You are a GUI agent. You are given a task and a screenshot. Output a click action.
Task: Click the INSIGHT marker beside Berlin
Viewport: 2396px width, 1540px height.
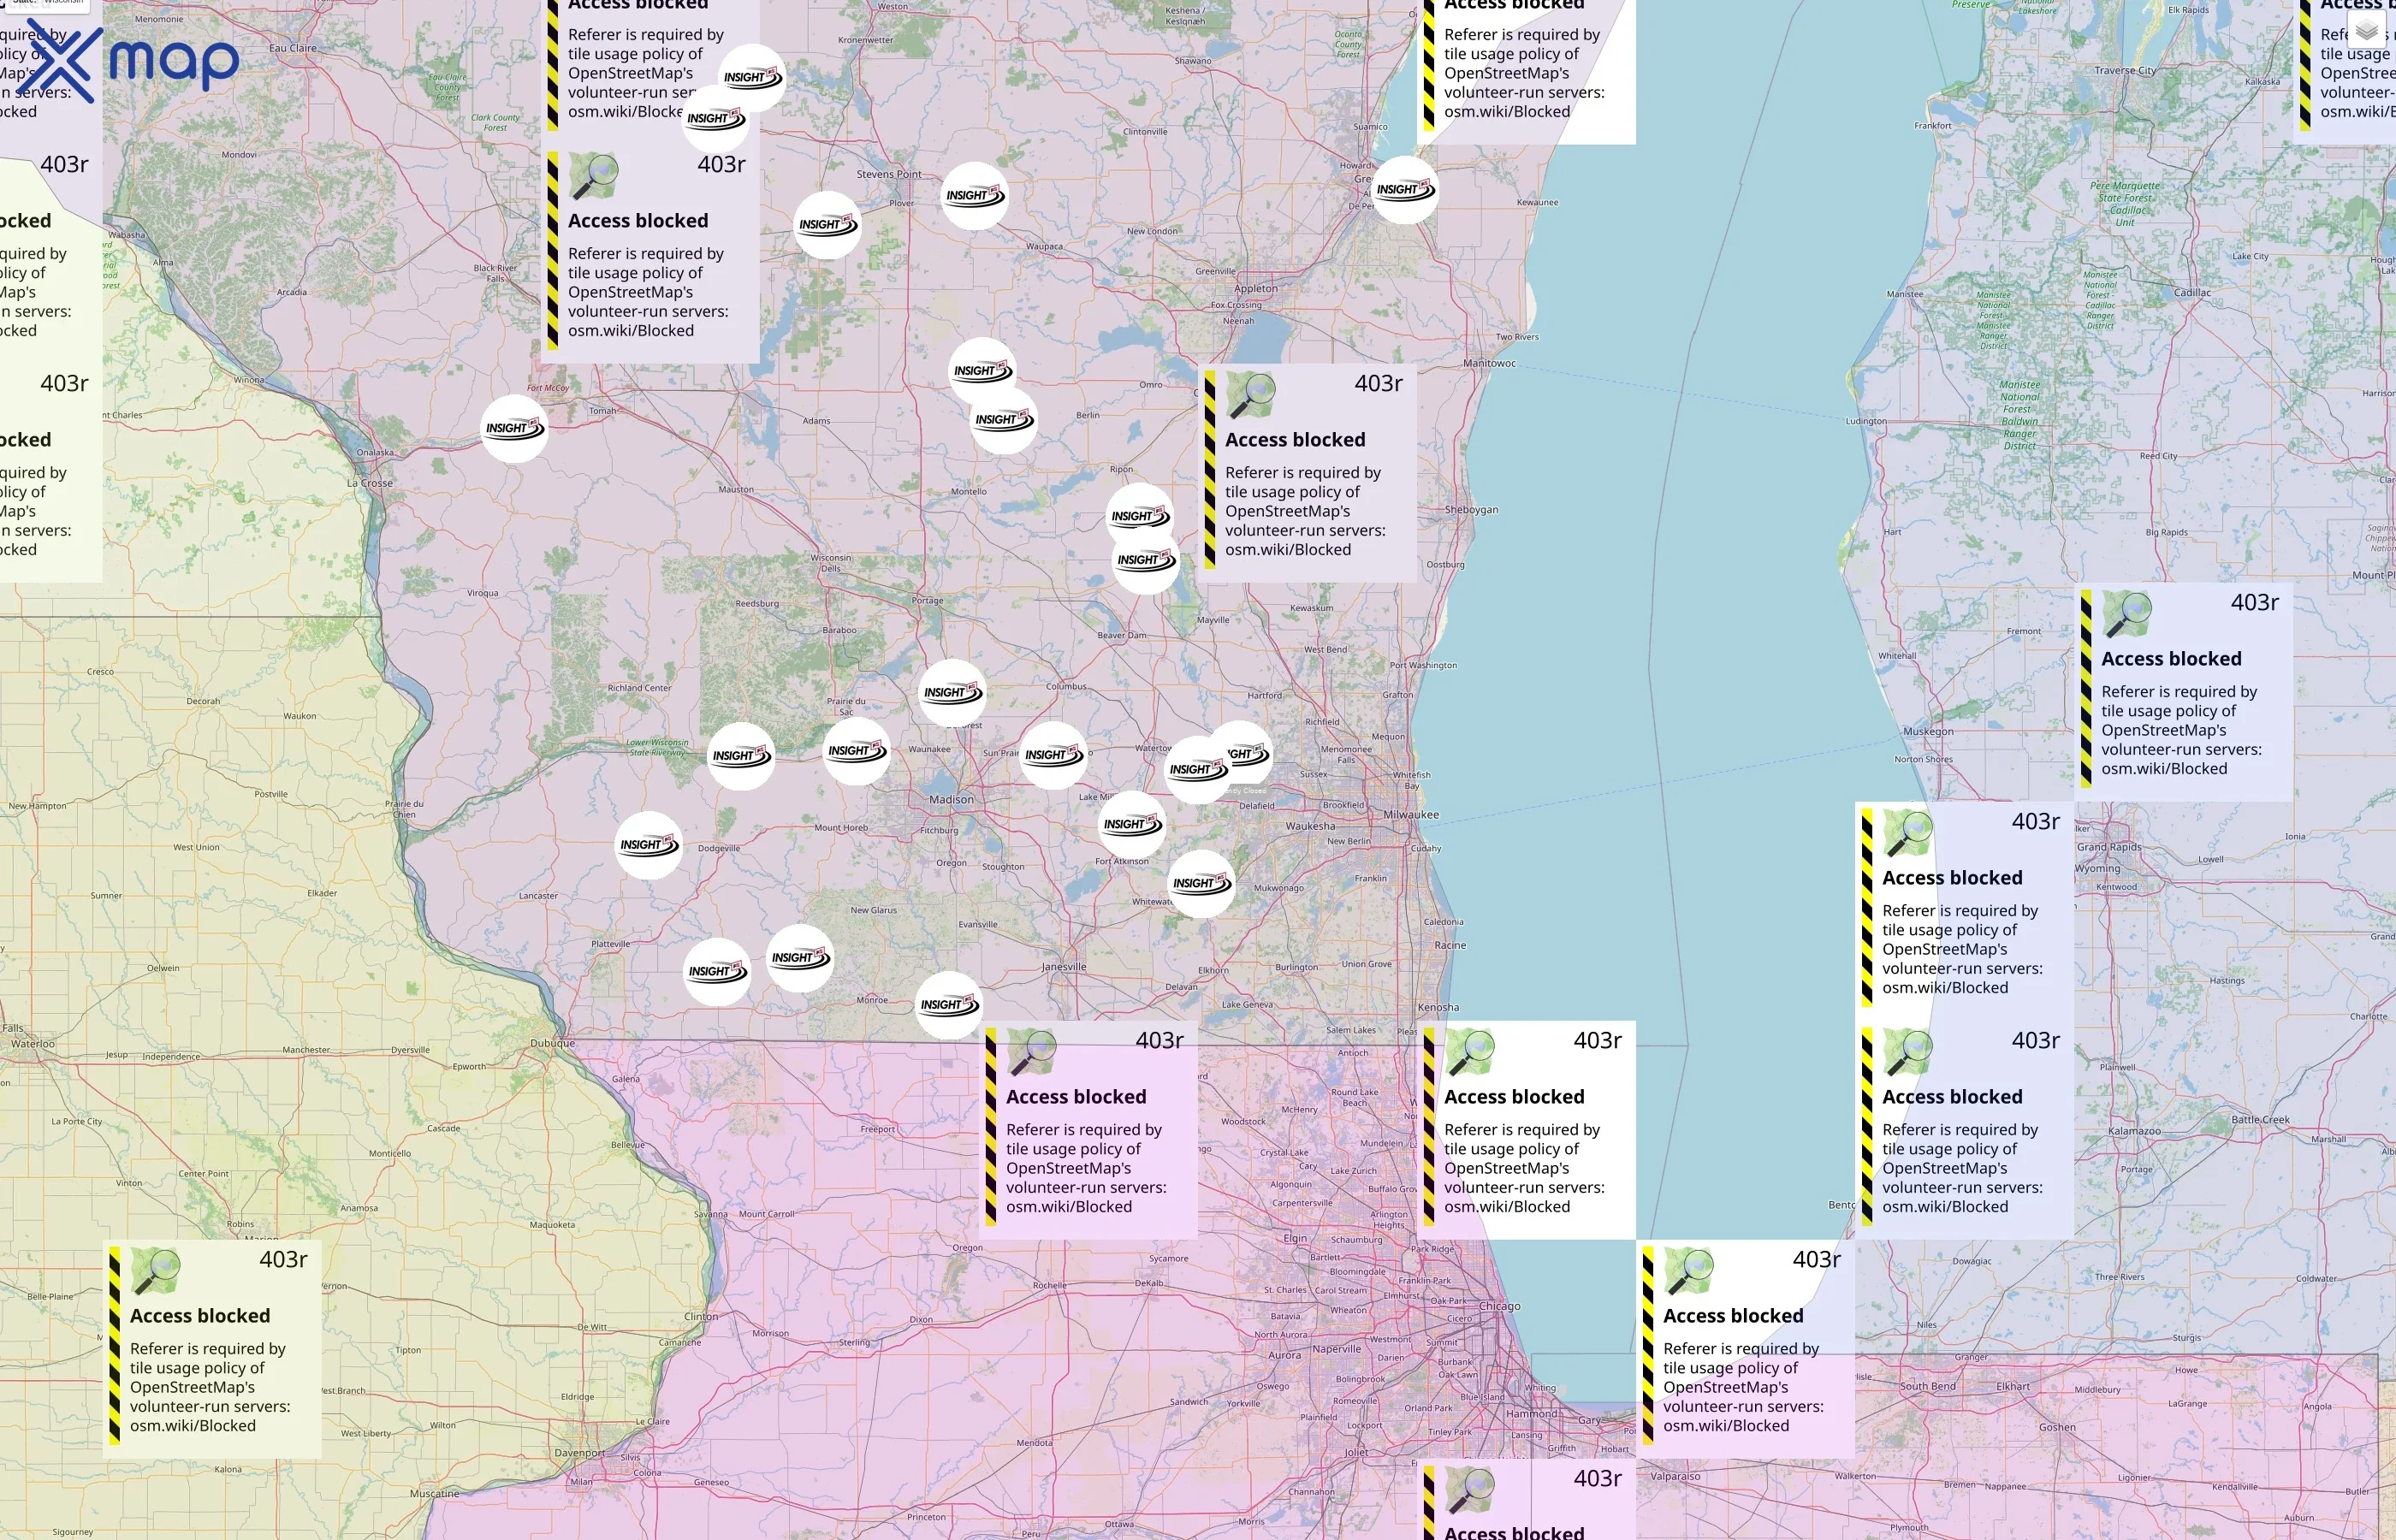(1003, 420)
